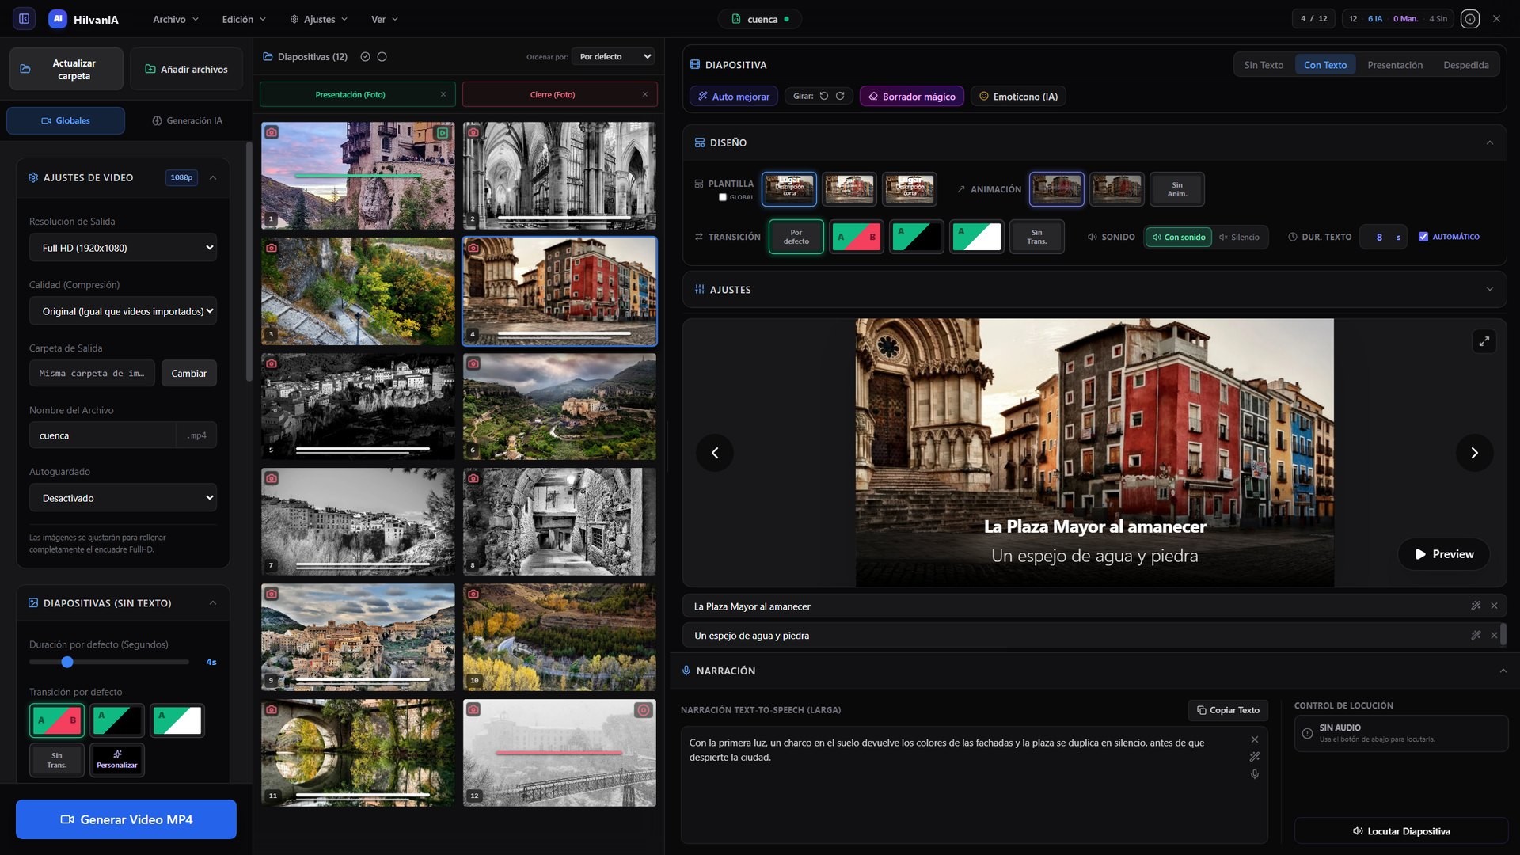The height and width of the screenshot is (855, 1520).
Task: Click the narration microphone icon
Action: [x=1255, y=774]
